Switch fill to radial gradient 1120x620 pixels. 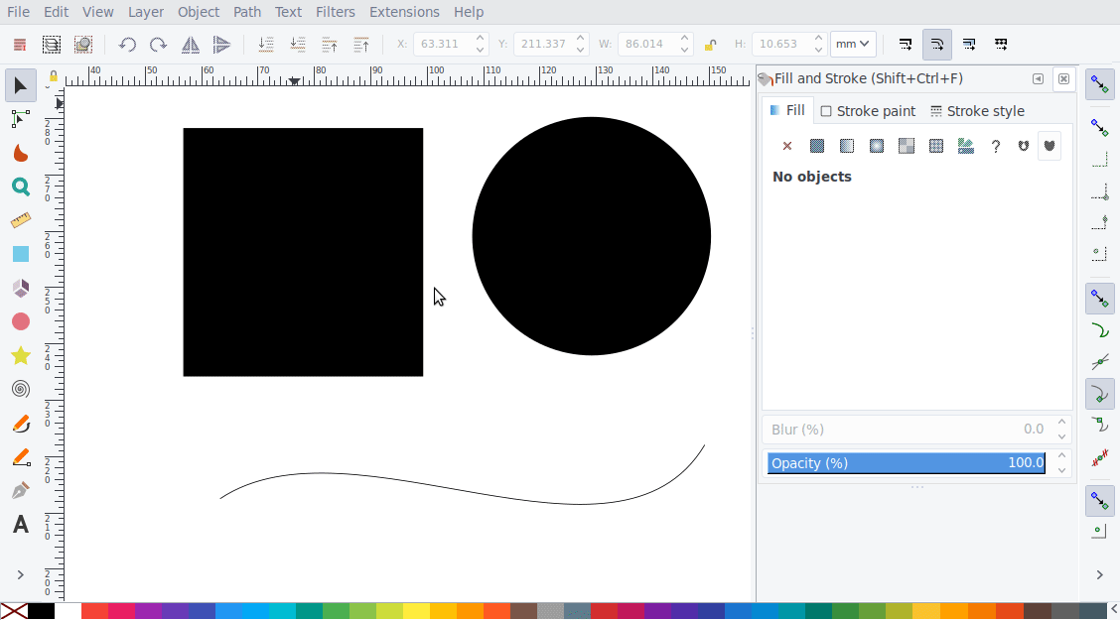[x=877, y=145]
